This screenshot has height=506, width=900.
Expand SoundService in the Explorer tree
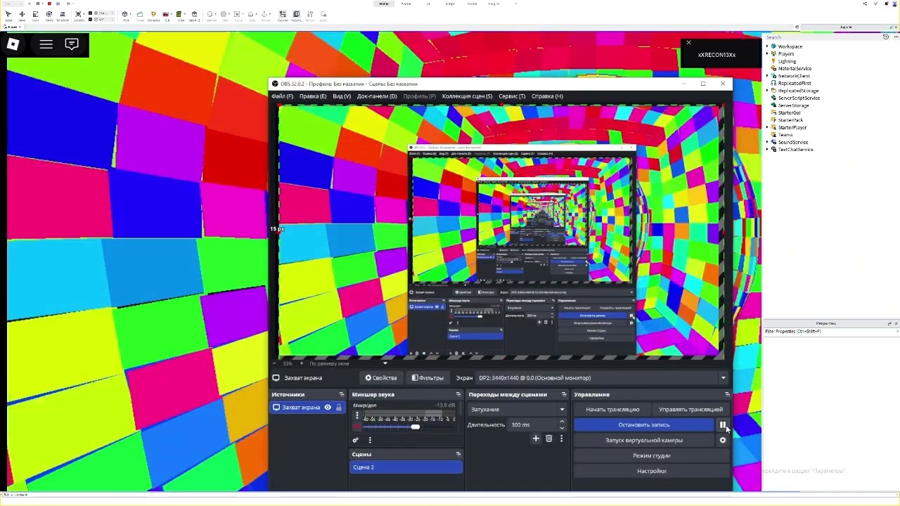click(x=767, y=142)
